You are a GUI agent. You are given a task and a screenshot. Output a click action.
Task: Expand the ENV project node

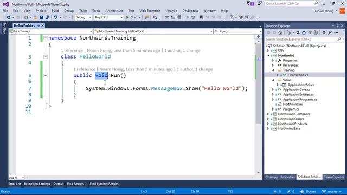coord(268,50)
